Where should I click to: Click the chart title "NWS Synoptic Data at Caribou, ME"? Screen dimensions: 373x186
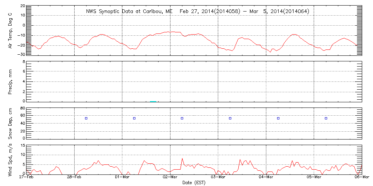click(129, 12)
